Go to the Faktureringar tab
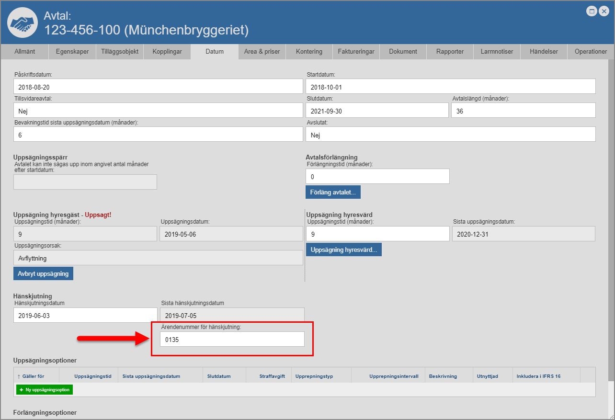 coord(355,52)
